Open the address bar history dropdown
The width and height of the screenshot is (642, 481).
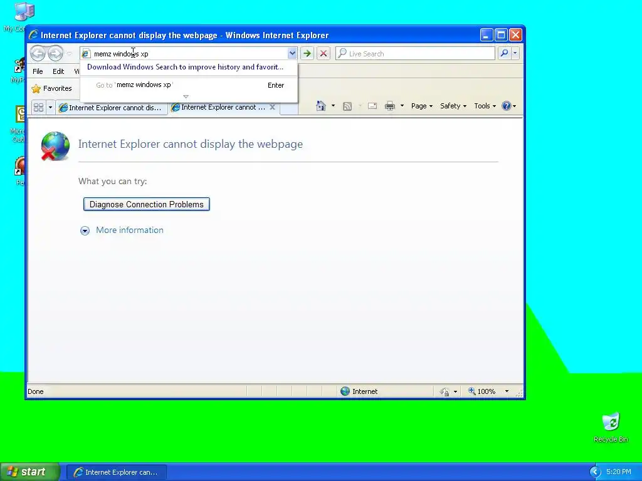pyautogui.click(x=292, y=53)
